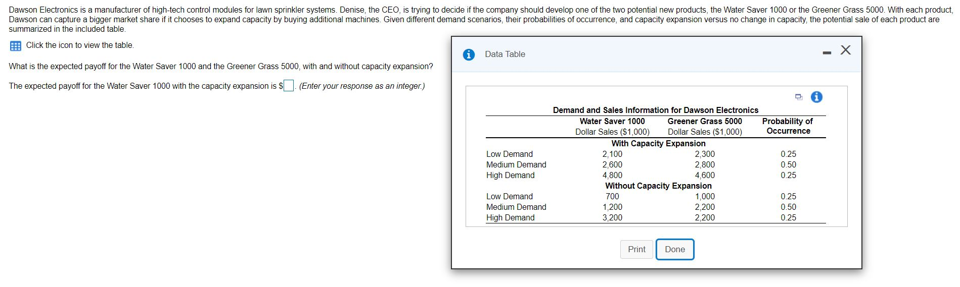Click the value 3,200 in the table
The width and height of the screenshot is (960, 287).
[x=612, y=217]
